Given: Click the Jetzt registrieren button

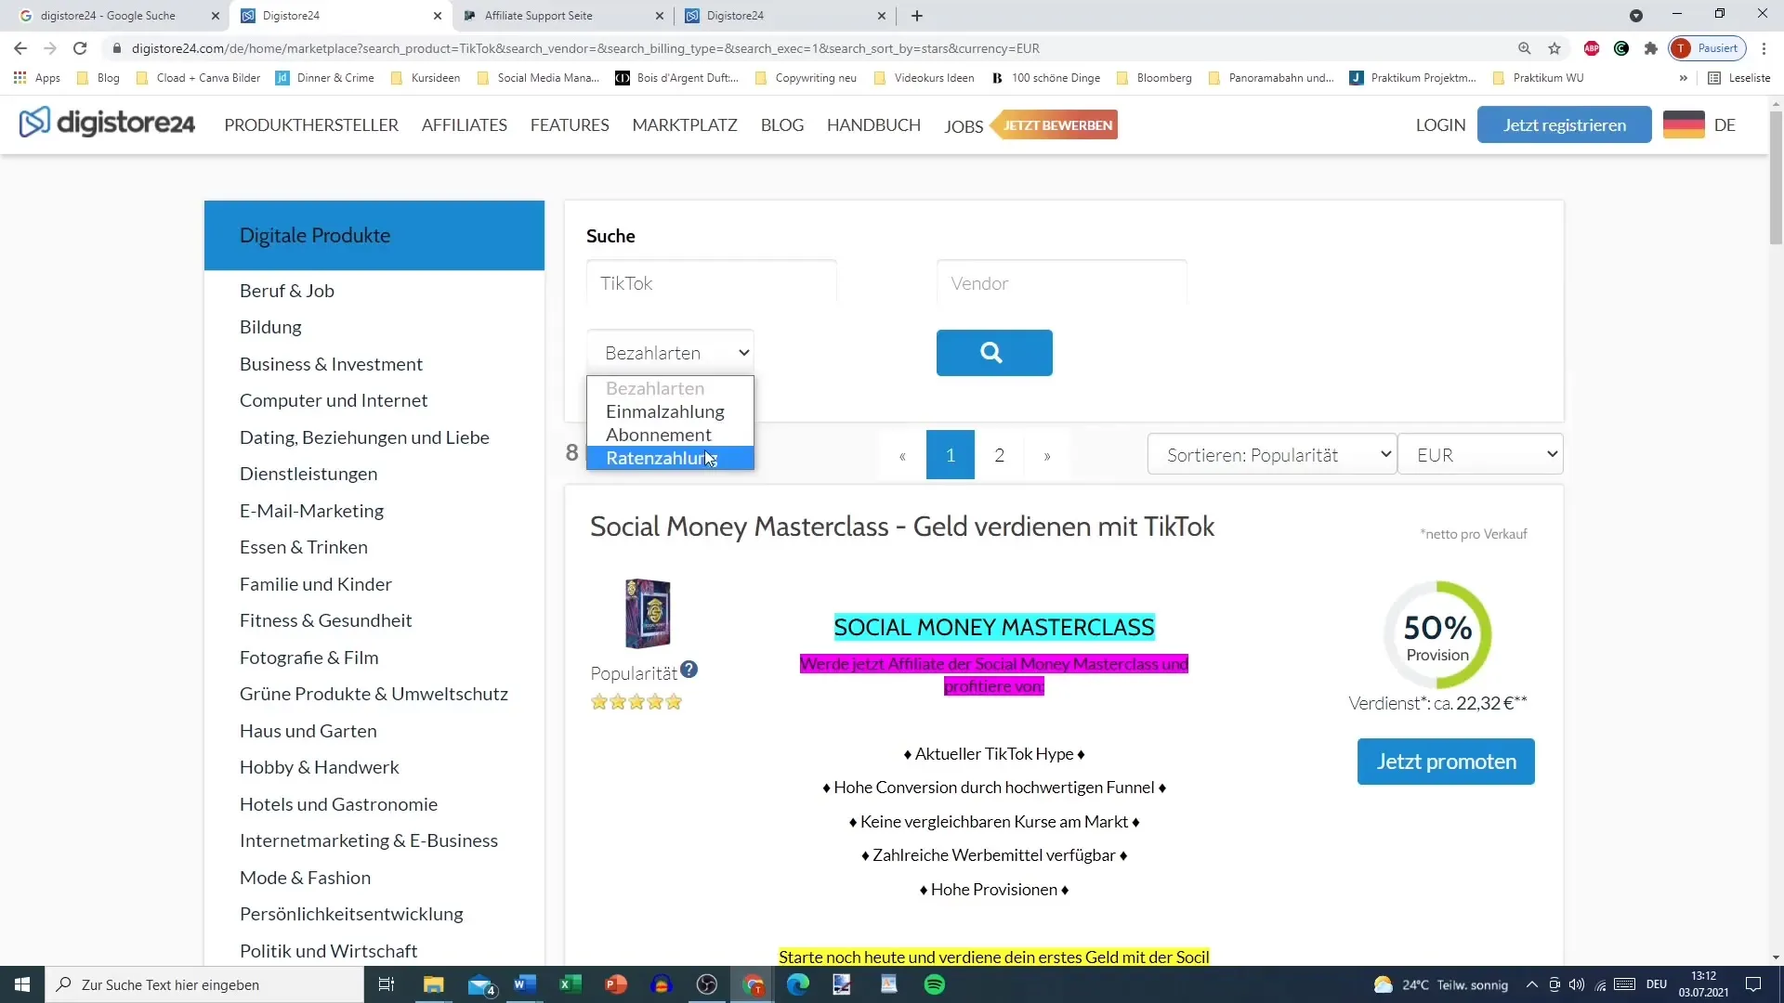Looking at the screenshot, I should tap(1565, 124).
